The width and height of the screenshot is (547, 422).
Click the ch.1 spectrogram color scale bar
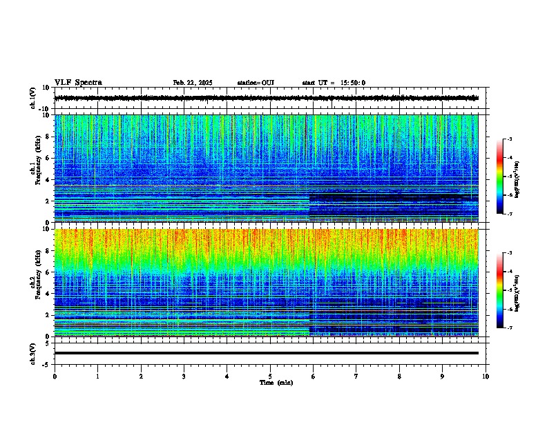pos(500,177)
